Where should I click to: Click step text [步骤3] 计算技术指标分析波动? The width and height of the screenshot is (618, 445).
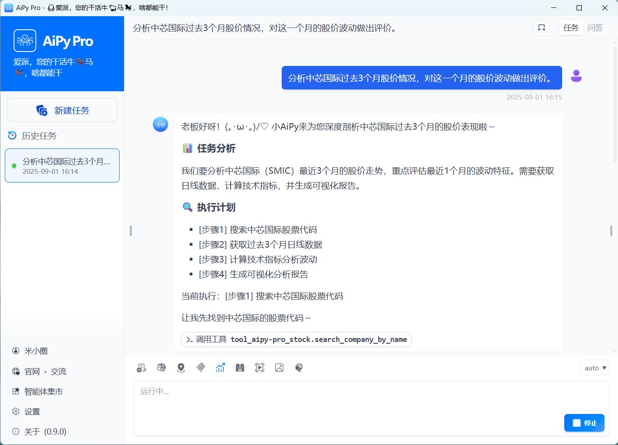tap(258, 259)
